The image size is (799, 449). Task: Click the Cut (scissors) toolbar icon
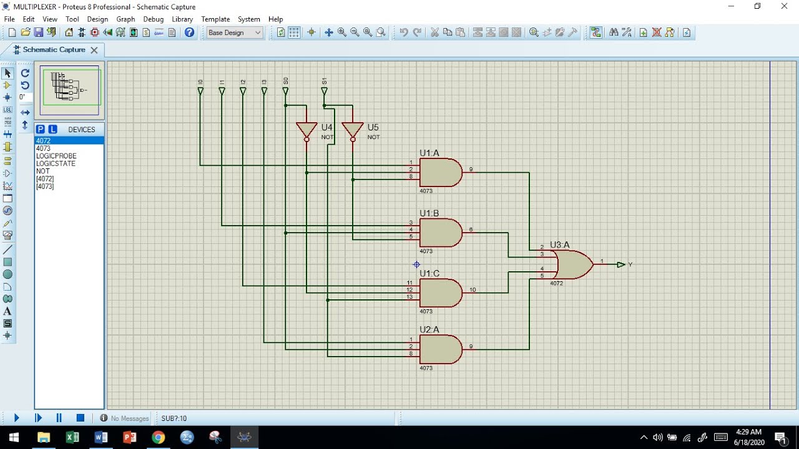434,32
